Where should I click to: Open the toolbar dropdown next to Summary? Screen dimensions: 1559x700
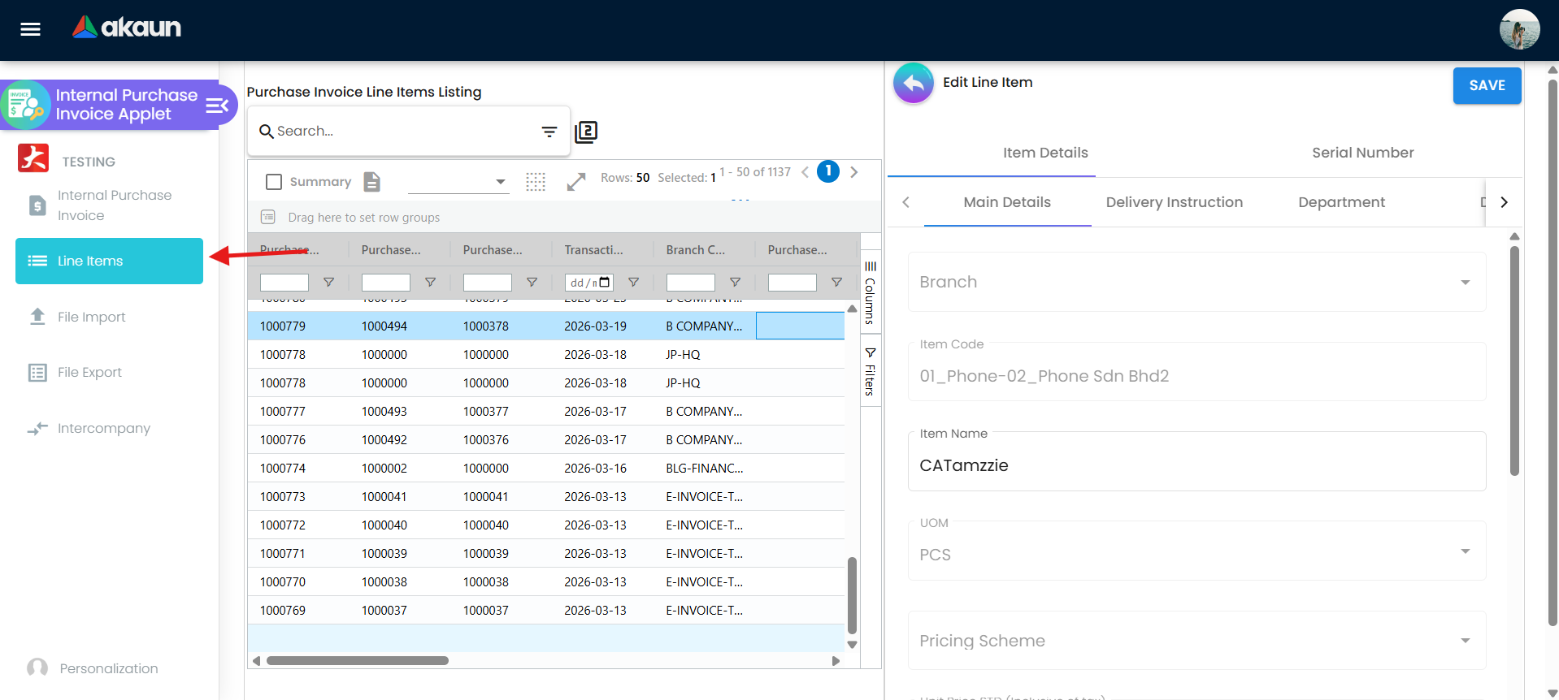pos(458,182)
